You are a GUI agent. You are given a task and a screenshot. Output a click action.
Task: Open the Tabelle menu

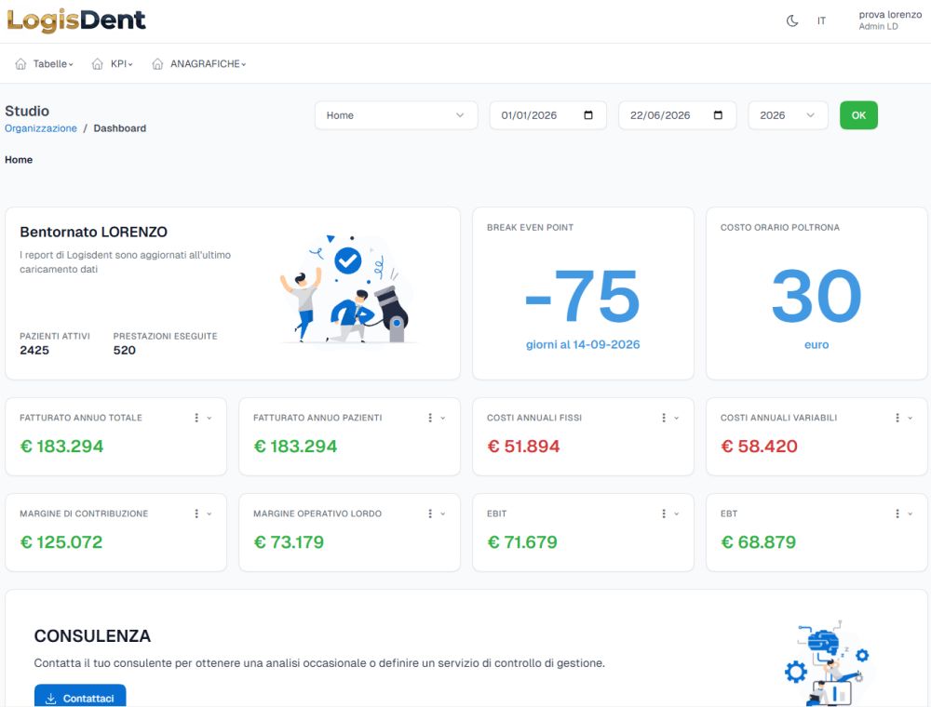[53, 63]
